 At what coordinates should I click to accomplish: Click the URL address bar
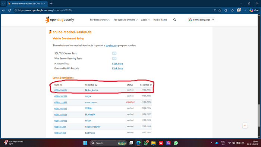113,10
